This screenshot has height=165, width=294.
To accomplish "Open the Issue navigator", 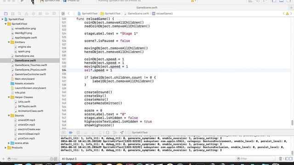I will 27,13.
